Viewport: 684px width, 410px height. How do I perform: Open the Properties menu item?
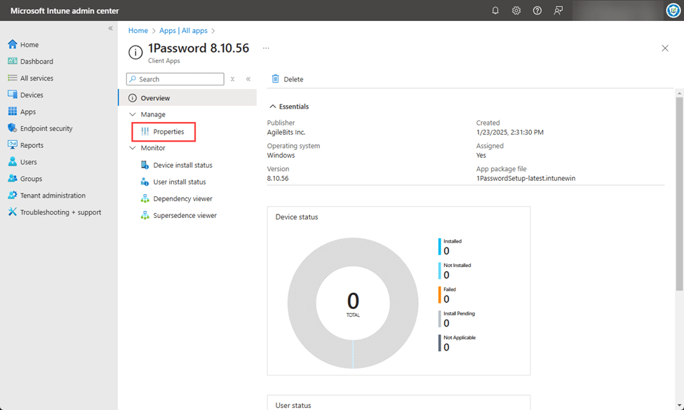pyautogui.click(x=168, y=132)
